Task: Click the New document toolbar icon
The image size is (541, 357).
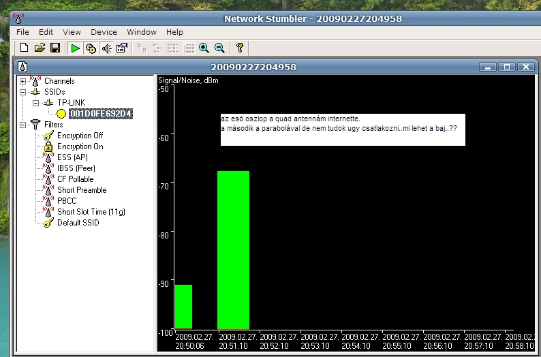Action: point(24,48)
